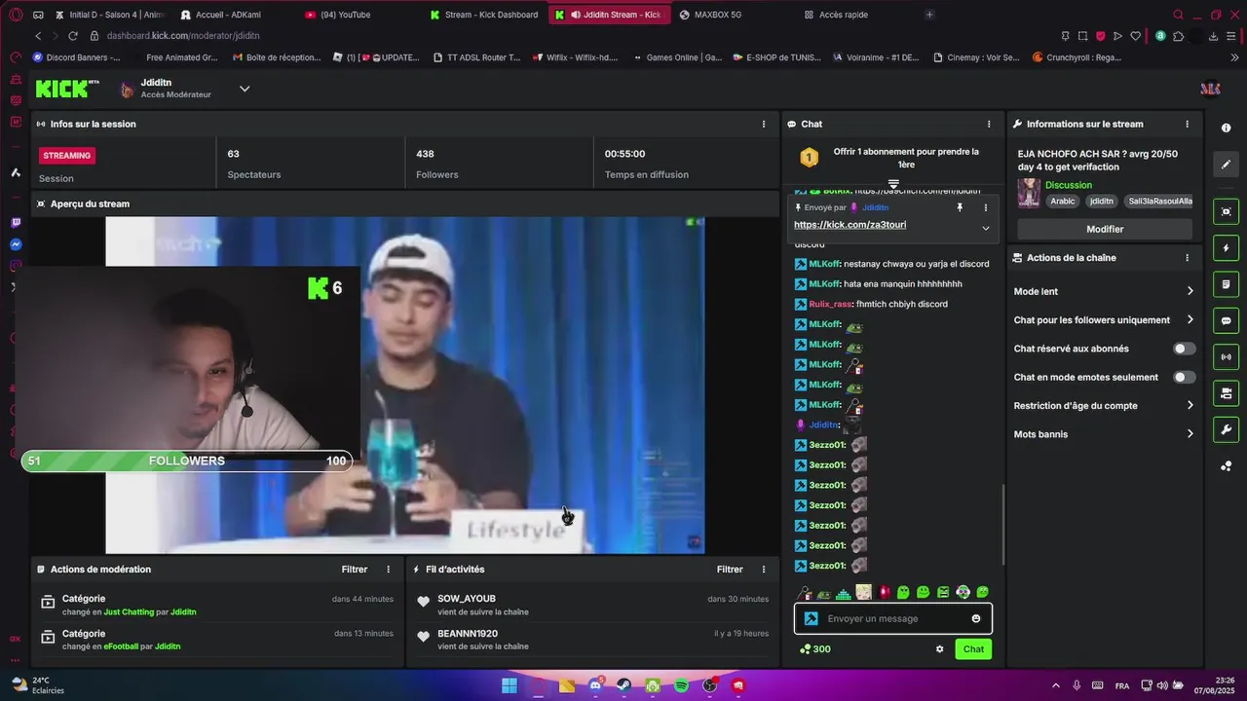The image size is (1247, 701).
Task: Open BEANNN1920 in activity feed
Action: [x=468, y=634]
